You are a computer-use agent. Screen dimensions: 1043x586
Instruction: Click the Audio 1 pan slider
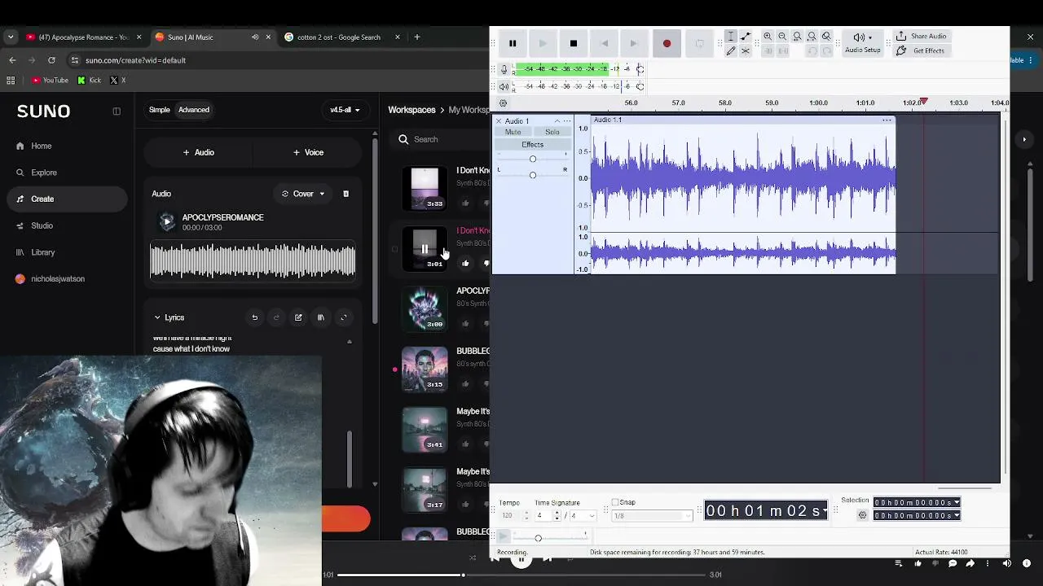(x=533, y=175)
